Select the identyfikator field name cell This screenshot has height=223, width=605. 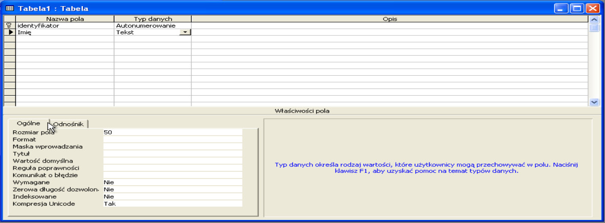coord(64,26)
